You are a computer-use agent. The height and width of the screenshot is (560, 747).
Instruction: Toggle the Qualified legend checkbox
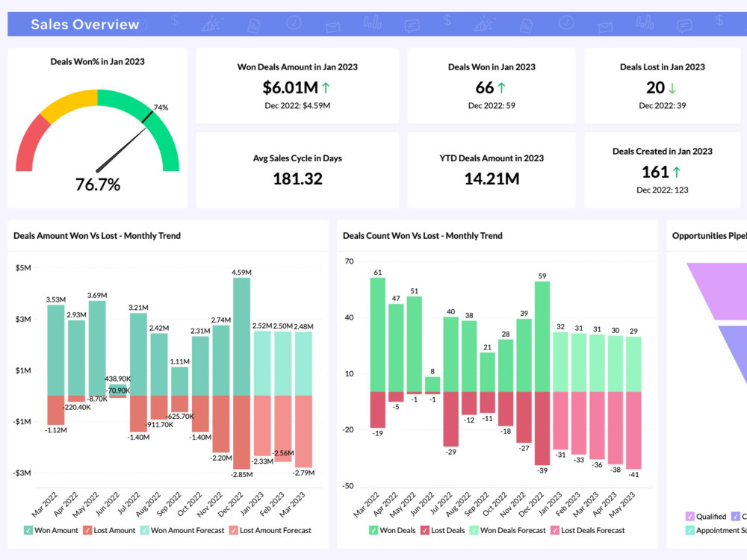(689, 516)
